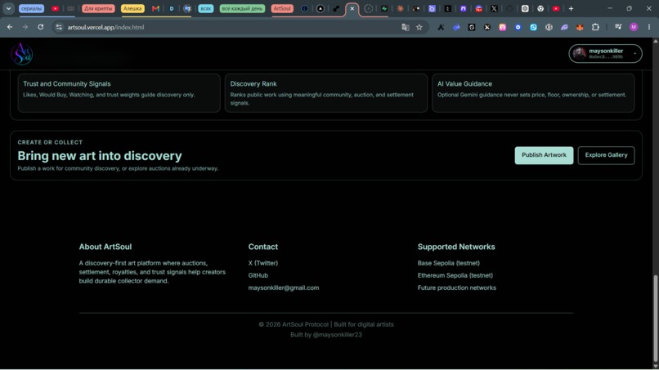659x370 pixels.
Task: Select the AI Value Guidance card
Action: click(533, 93)
